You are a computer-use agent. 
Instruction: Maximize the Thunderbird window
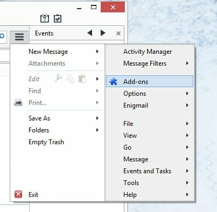tap(94, 7)
